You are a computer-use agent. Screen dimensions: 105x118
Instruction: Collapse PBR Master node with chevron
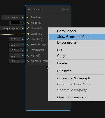tap(68, 10)
